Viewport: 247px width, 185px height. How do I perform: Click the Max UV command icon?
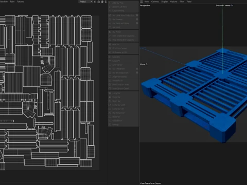110,44
